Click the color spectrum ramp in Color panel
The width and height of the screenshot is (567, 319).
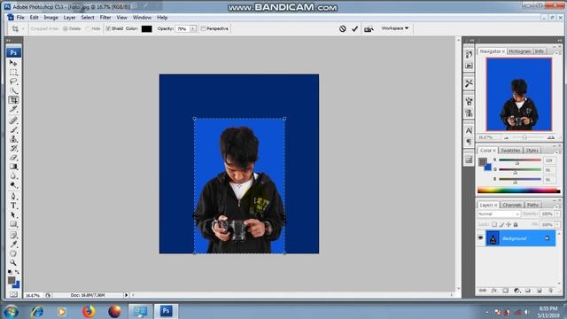click(518, 191)
